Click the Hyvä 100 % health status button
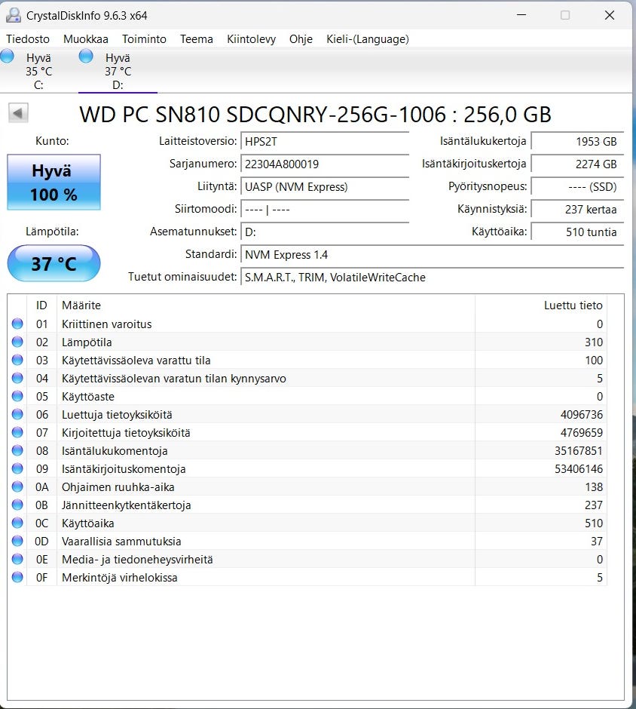 pos(54,183)
